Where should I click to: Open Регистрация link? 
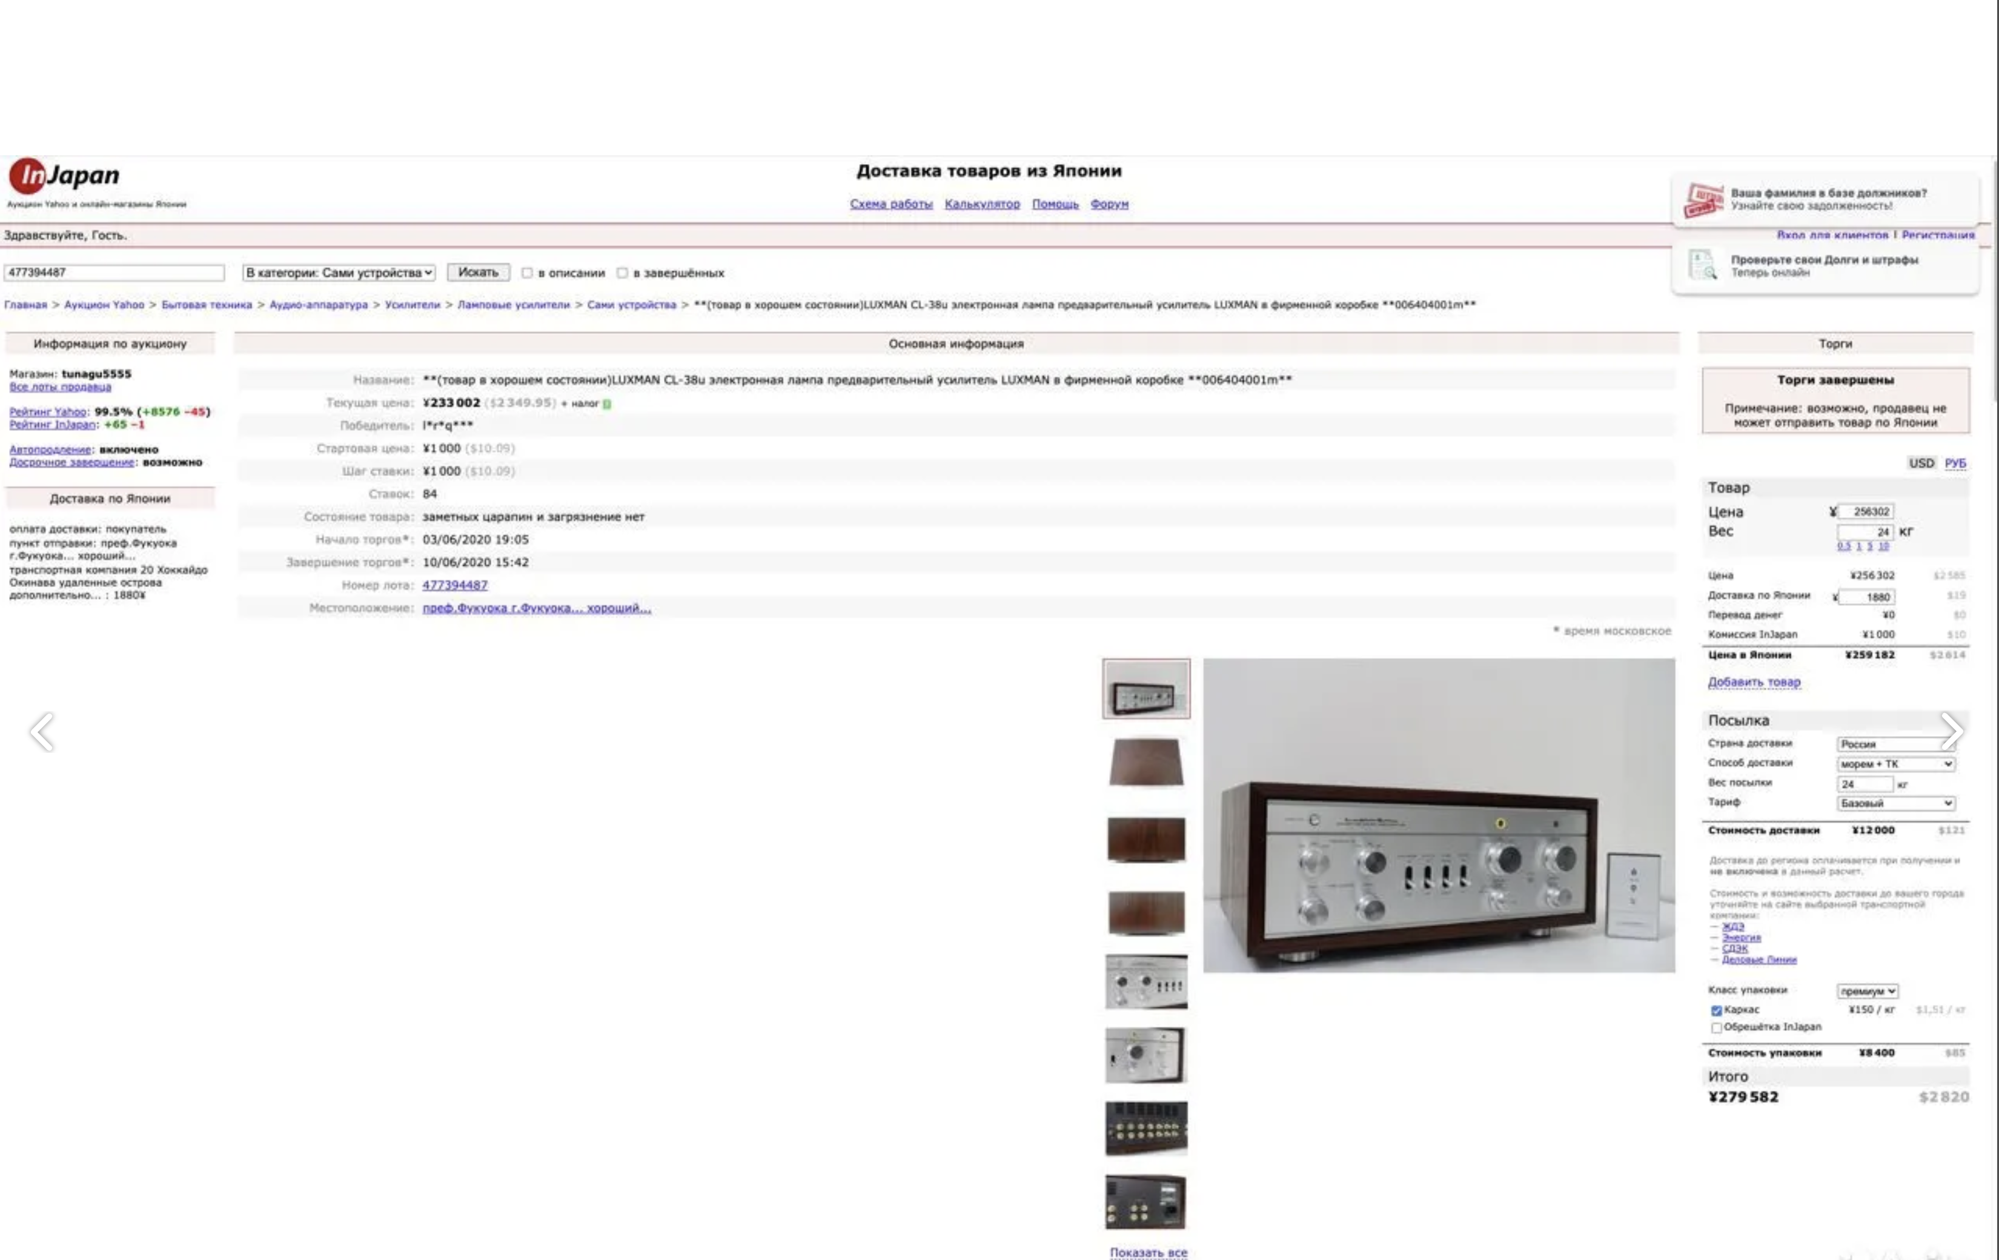point(1938,236)
